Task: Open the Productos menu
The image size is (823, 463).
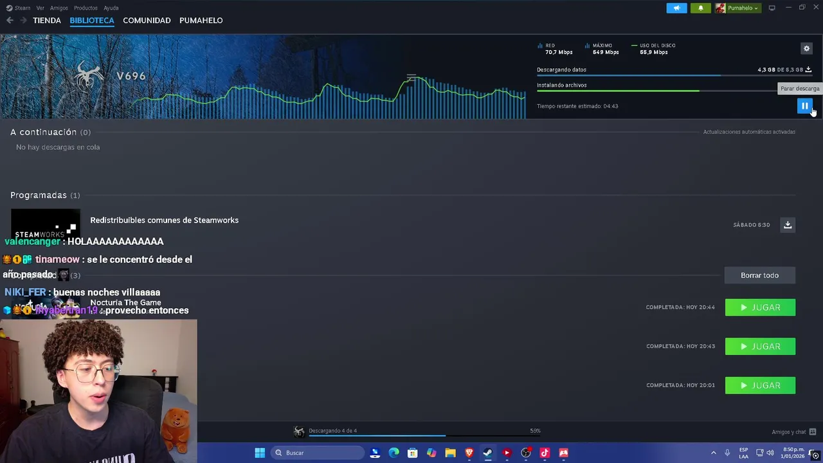Action: coord(86,8)
